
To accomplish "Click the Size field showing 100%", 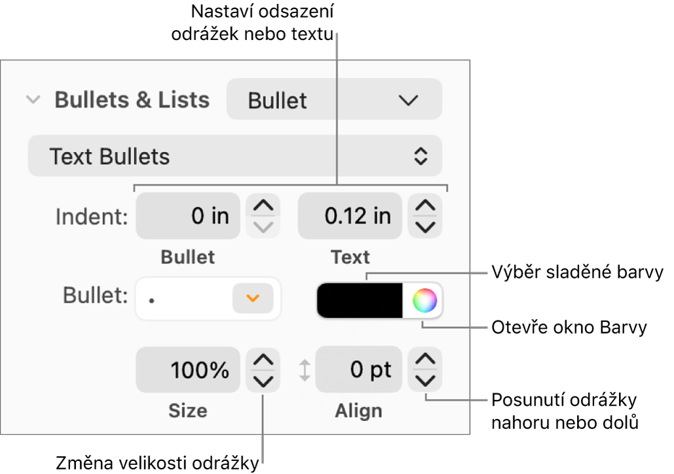I will point(188,369).
